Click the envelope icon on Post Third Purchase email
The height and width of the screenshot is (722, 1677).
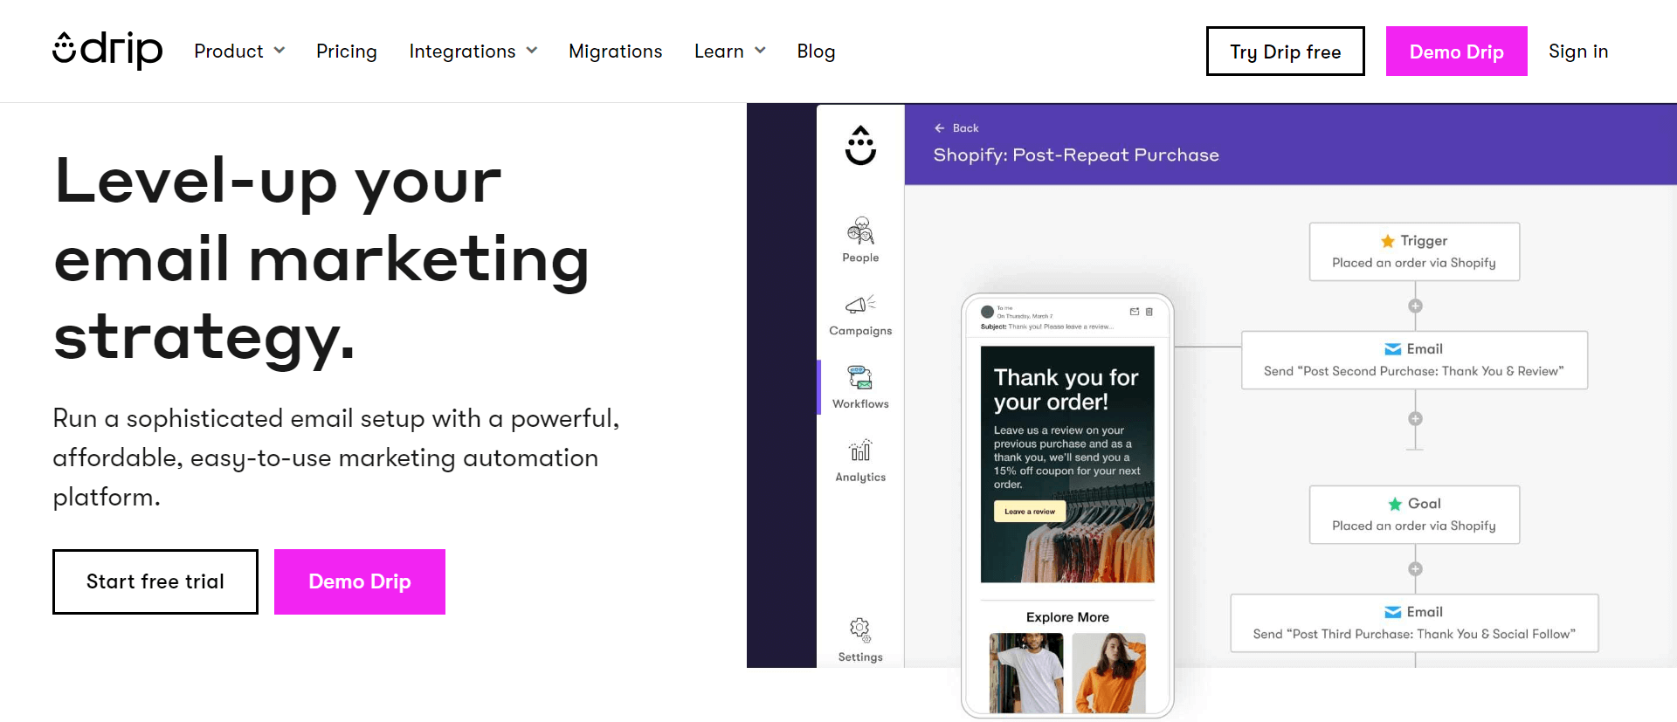[x=1393, y=612]
